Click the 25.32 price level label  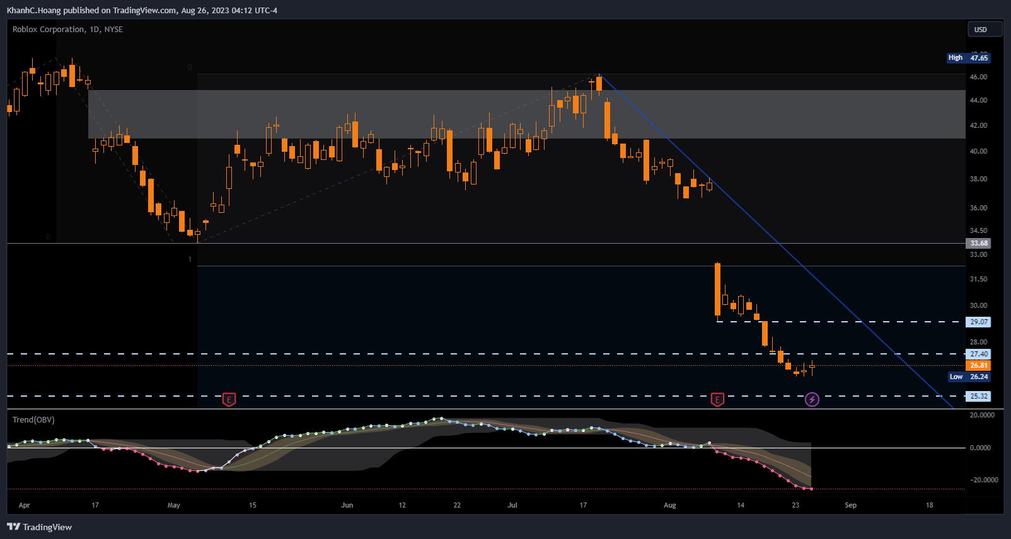(978, 396)
